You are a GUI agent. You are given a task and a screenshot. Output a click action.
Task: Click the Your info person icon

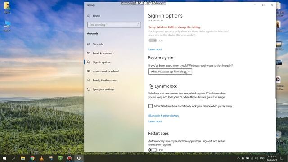[89, 44]
